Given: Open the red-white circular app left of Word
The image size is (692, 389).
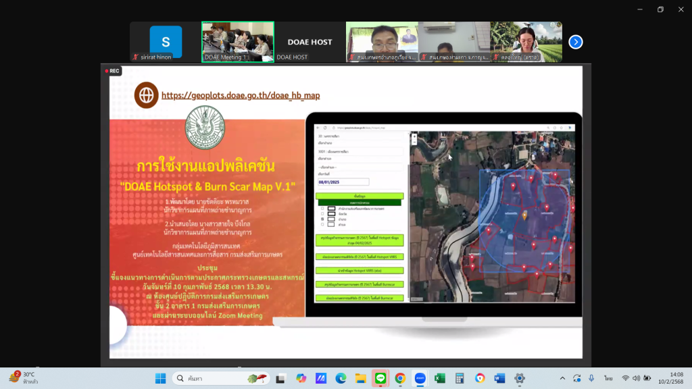Looking at the screenshot, I should 480,378.
